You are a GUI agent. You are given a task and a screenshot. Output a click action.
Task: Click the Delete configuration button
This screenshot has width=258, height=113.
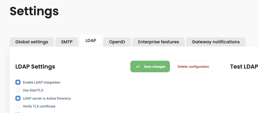(193, 67)
